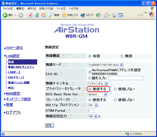This screenshot has width=157, height=137.
Task: Click the Refresh page icon
Action: (37, 15)
